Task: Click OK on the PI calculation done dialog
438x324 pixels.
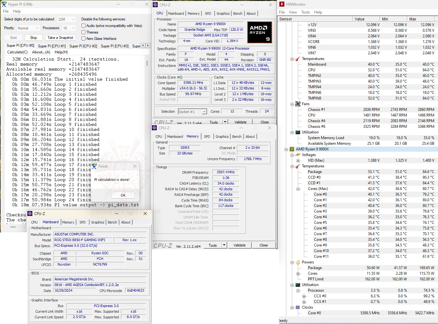Action: pyautogui.click(x=123, y=195)
